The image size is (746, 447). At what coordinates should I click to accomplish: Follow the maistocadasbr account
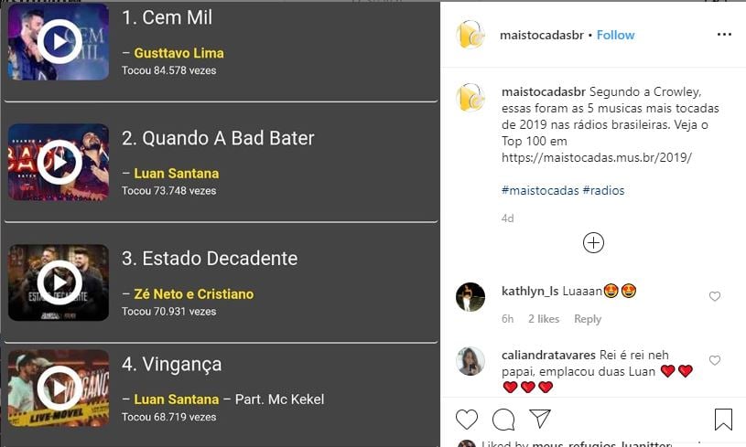[615, 35]
